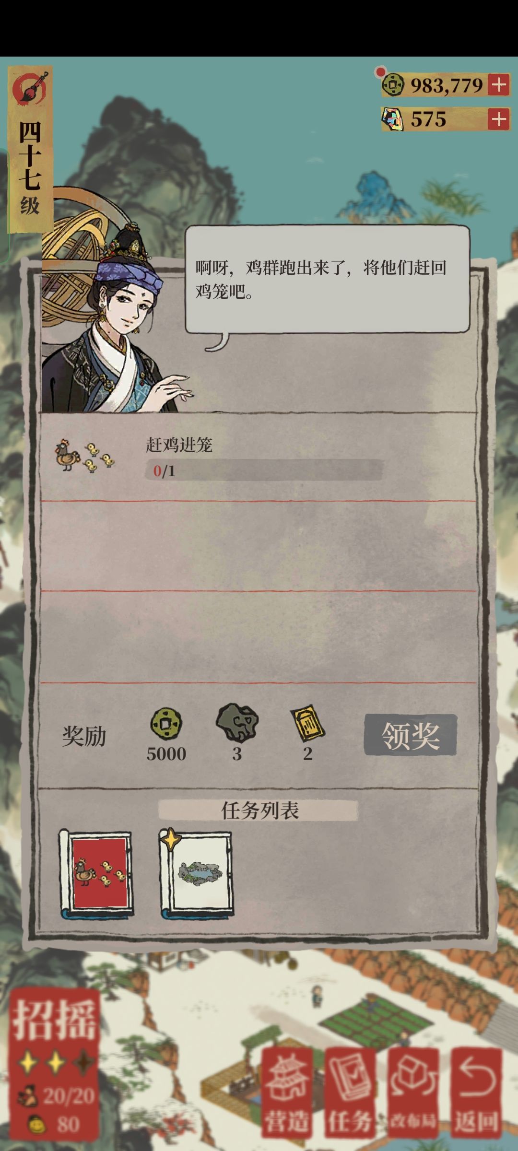Claim reward with 领奖 button
This screenshot has height=1151, width=518.
[411, 735]
